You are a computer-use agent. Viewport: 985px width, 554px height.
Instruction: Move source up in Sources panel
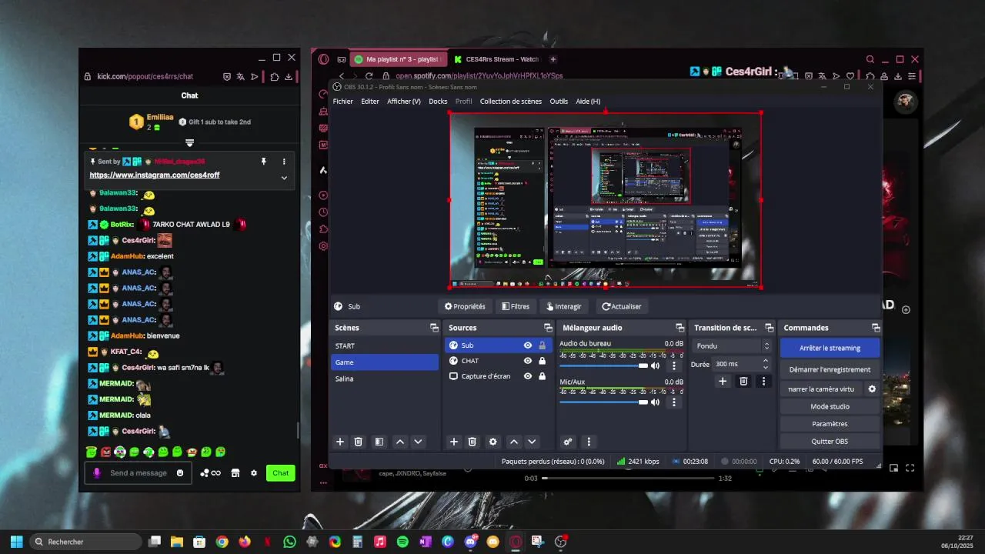pos(513,442)
